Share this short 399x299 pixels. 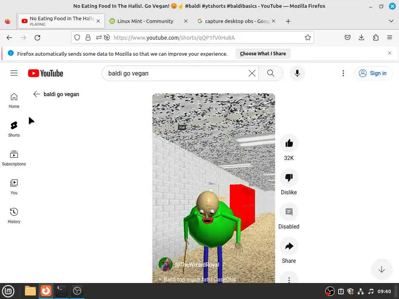click(289, 246)
